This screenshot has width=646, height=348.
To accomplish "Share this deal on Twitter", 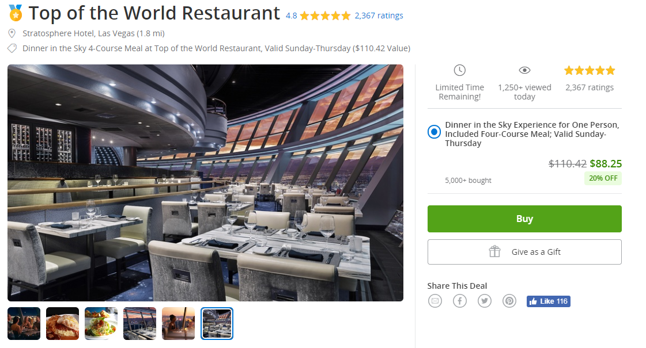I will (485, 301).
